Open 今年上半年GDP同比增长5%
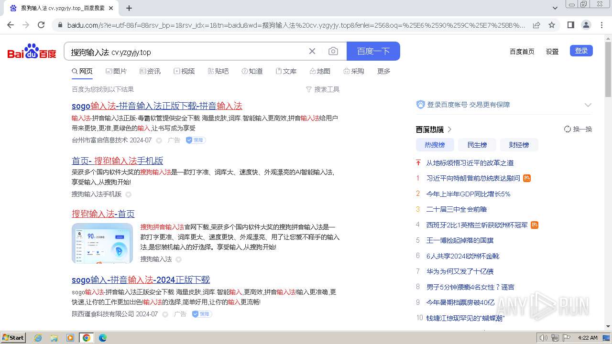 [x=468, y=194]
